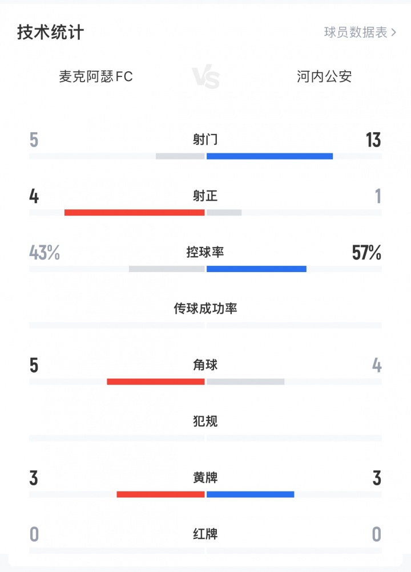Click the gray 角球 bar for away team

[245, 382]
